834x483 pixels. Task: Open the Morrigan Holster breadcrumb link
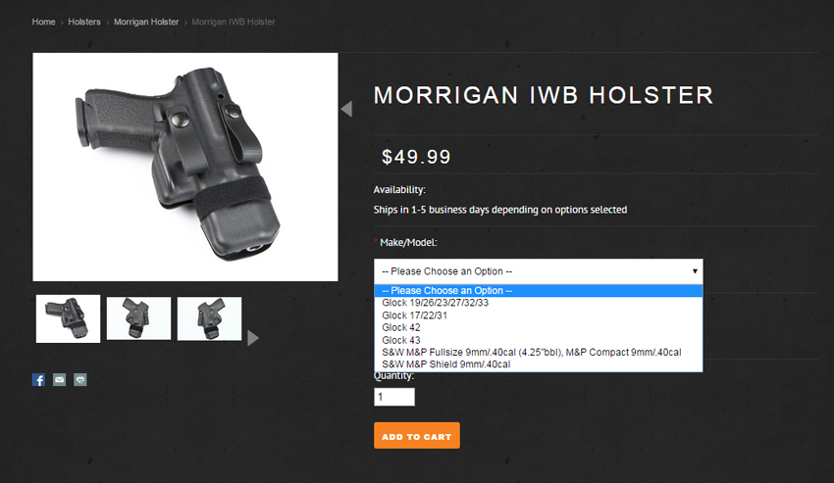coord(146,22)
